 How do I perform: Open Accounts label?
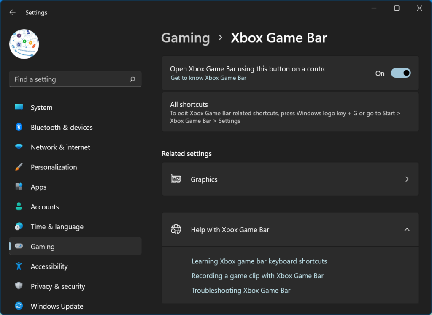coord(45,207)
